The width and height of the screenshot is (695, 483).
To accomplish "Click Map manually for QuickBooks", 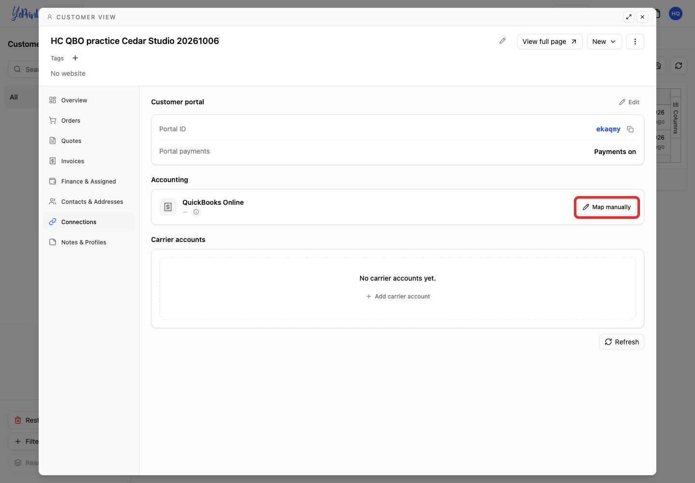I will [x=607, y=207].
